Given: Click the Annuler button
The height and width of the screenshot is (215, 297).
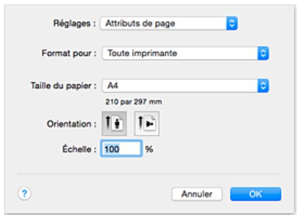Looking at the screenshot, I should point(197,194).
